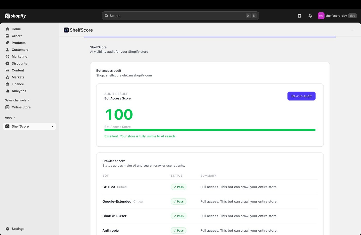Click the Search field

point(180,16)
